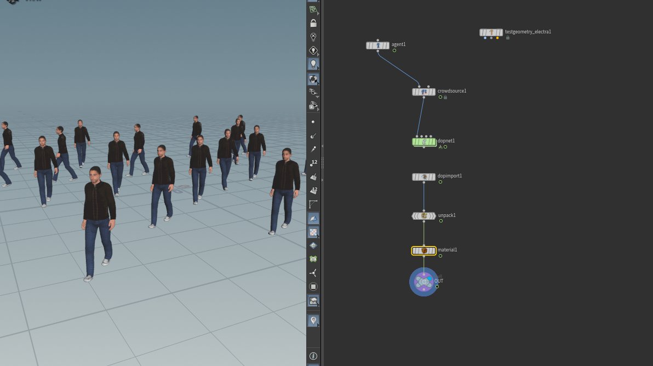Viewport: 653px width, 366px height.
Task: Open the visibility glasses dropdown
Action: pos(313,92)
